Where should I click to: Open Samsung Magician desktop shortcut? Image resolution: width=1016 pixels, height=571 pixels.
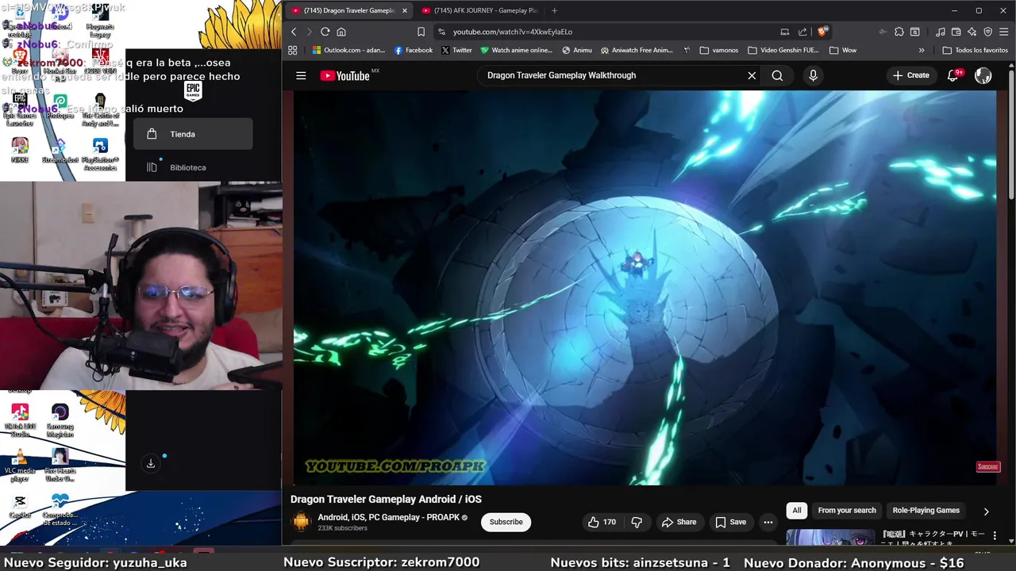tap(60, 420)
